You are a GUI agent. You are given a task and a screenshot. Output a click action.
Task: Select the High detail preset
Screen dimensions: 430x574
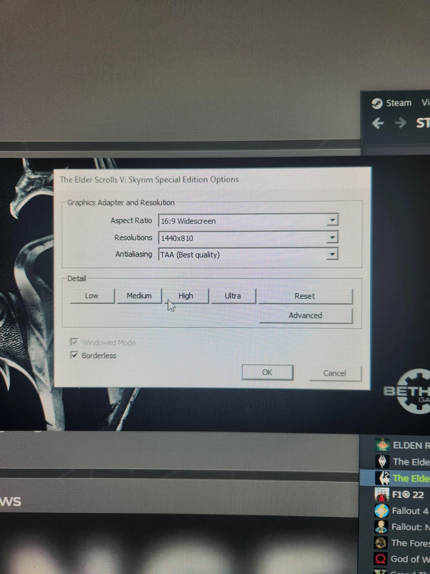[185, 296]
